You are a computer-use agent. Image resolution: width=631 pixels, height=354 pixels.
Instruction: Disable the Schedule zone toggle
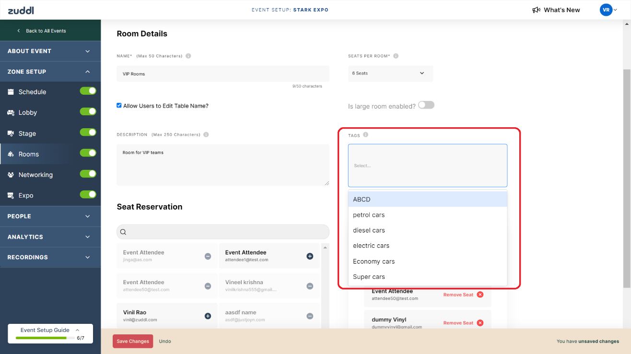(88, 91)
